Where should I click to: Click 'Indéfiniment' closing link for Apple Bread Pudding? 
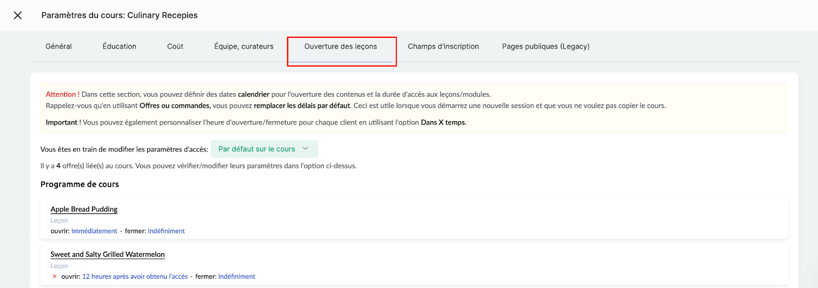[x=166, y=231]
